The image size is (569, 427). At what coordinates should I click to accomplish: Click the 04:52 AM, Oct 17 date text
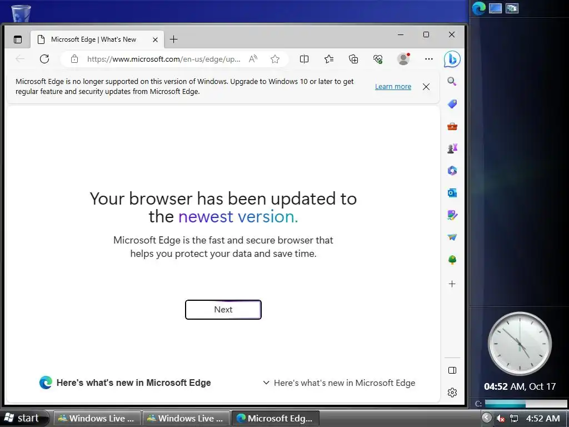(x=520, y=386)
